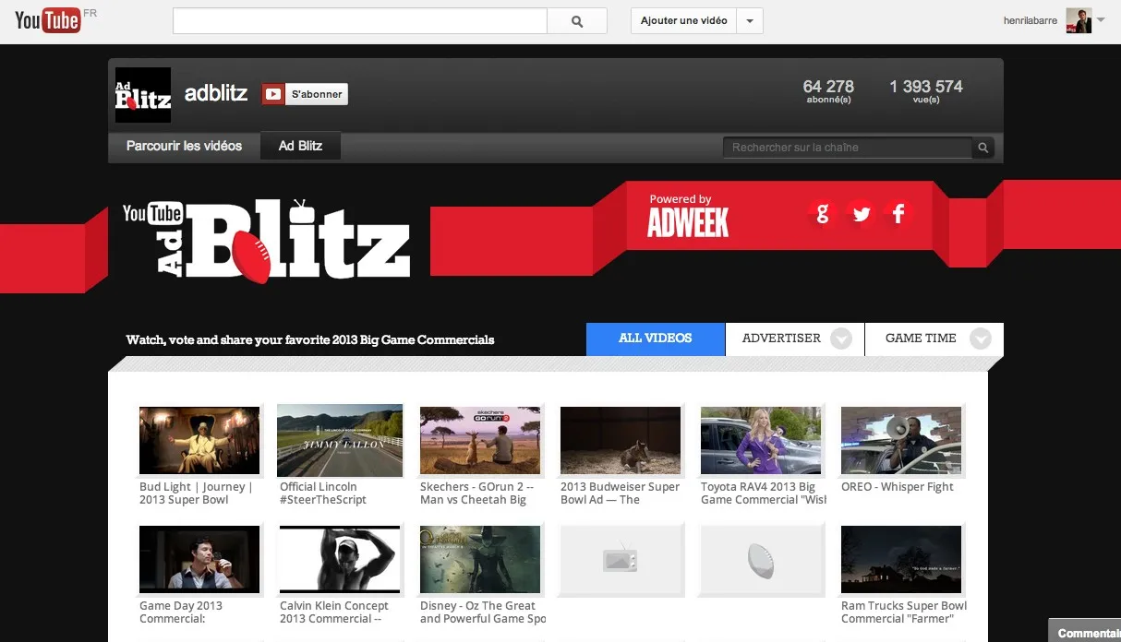This screenshot has height=642, width=1121.
Task: Click the TV placeholder video thumbnail
Action: coord(621,560)
